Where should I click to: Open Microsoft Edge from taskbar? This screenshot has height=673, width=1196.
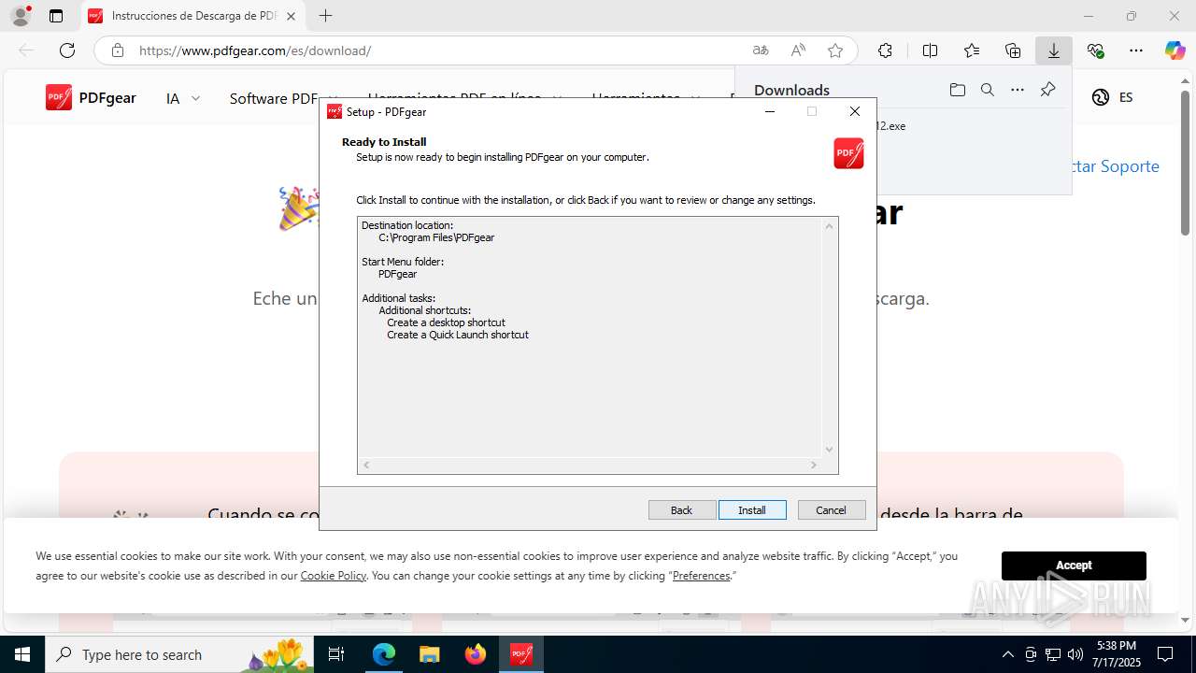pyautogui.click(x=384, y=654)
